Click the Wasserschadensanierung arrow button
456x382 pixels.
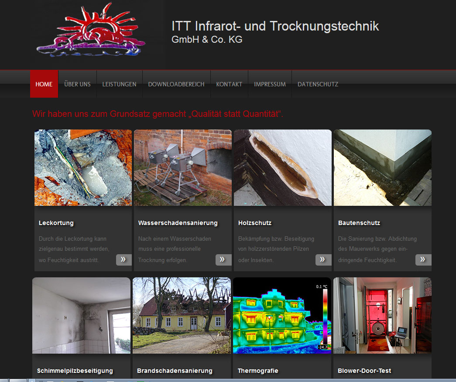(223, 259)
